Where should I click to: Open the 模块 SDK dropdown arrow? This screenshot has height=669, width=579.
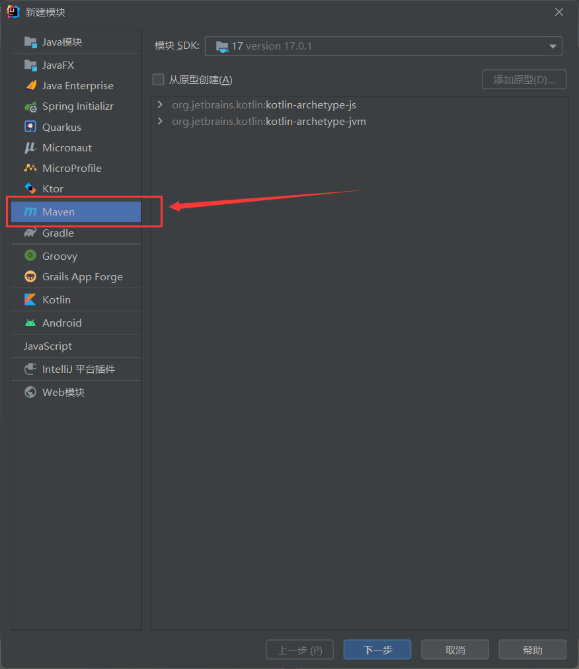[x=553, y=46]
